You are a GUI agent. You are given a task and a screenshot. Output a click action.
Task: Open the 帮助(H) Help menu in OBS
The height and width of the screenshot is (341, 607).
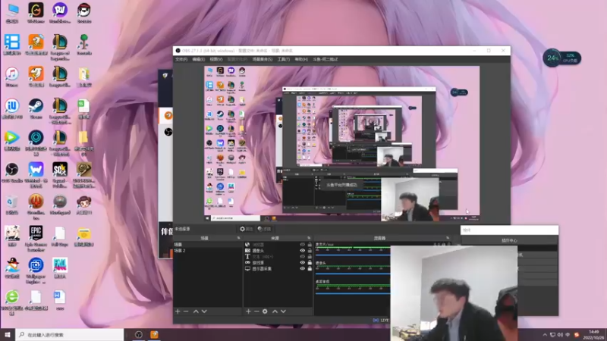[301, 60]
